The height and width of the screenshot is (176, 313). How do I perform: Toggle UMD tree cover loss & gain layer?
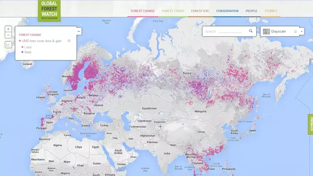20,41
